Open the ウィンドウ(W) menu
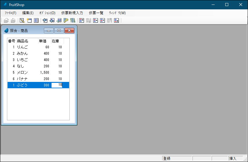The height and width of the screenshot is (162, 248). (117, 13)
